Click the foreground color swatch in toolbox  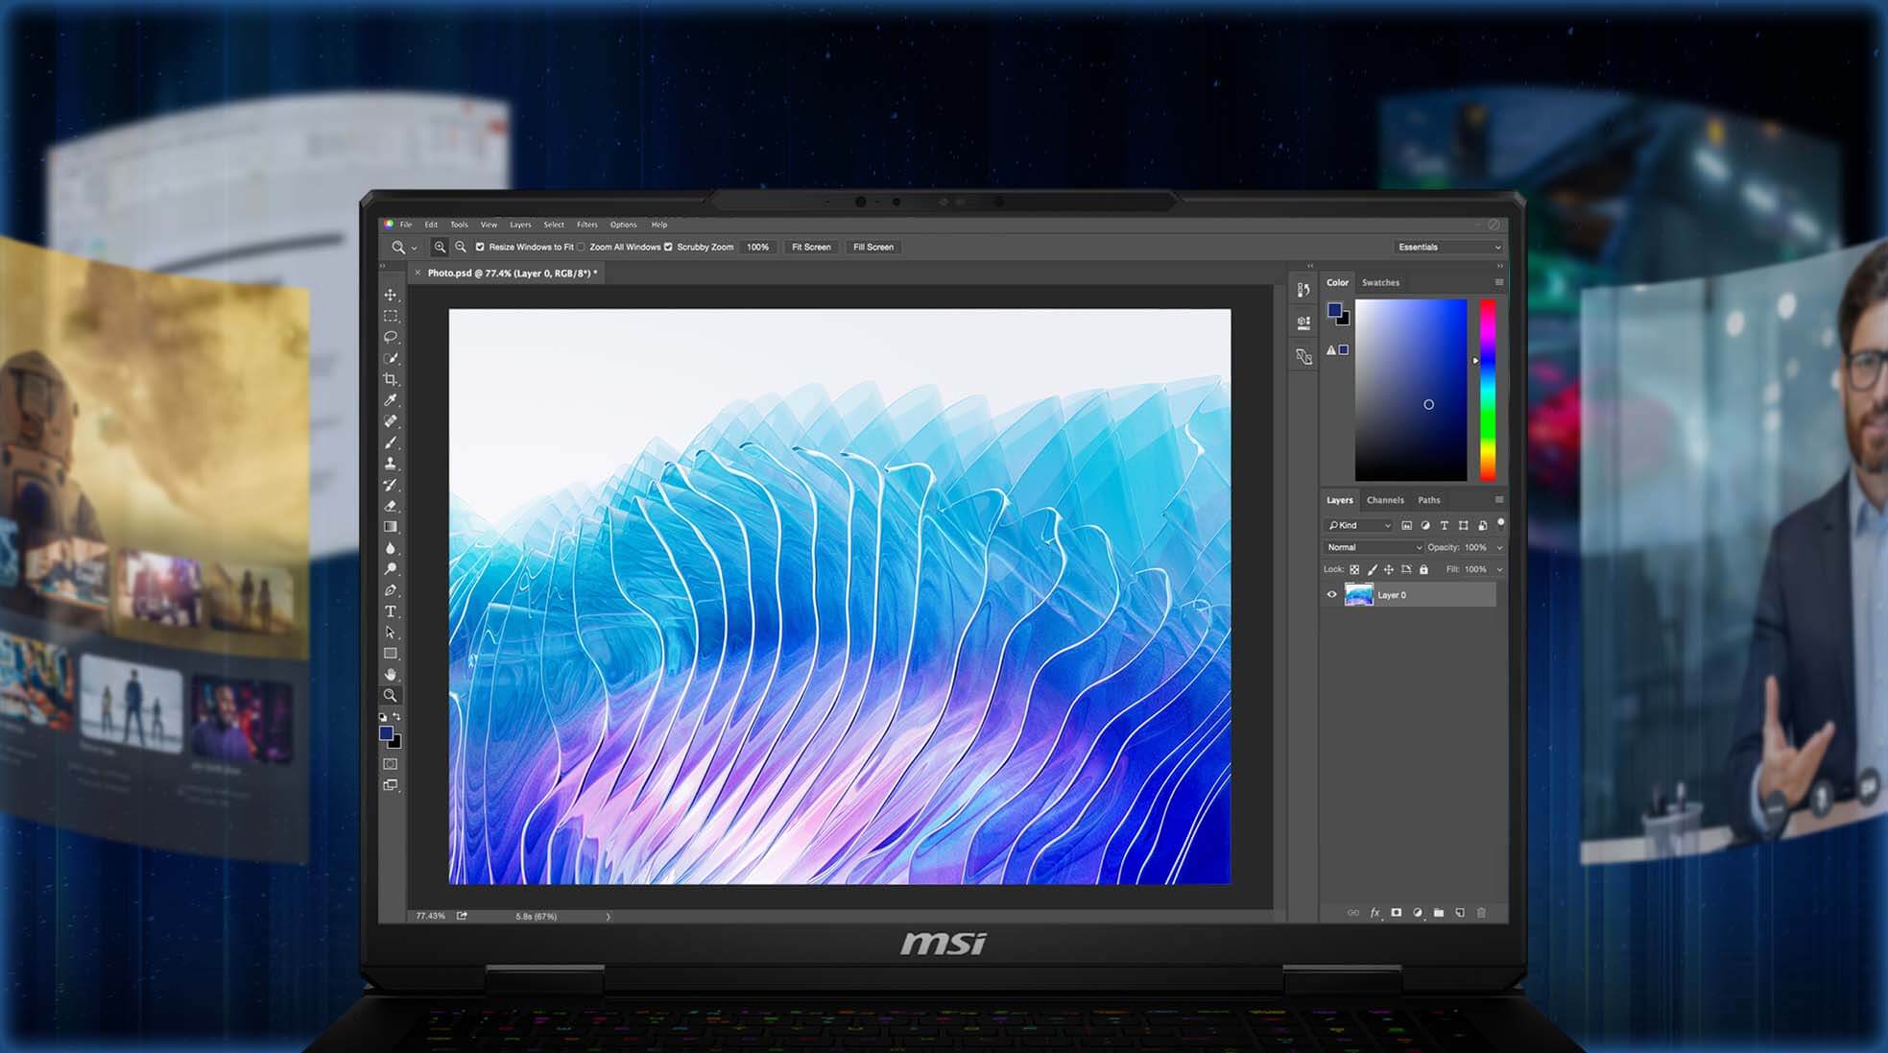tap(386, 733)
